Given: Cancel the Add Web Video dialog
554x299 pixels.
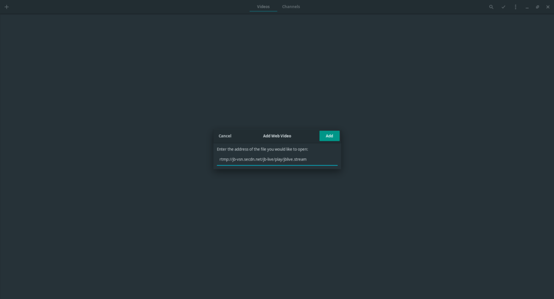Looking at the screenshot, I should click(225, 136).
